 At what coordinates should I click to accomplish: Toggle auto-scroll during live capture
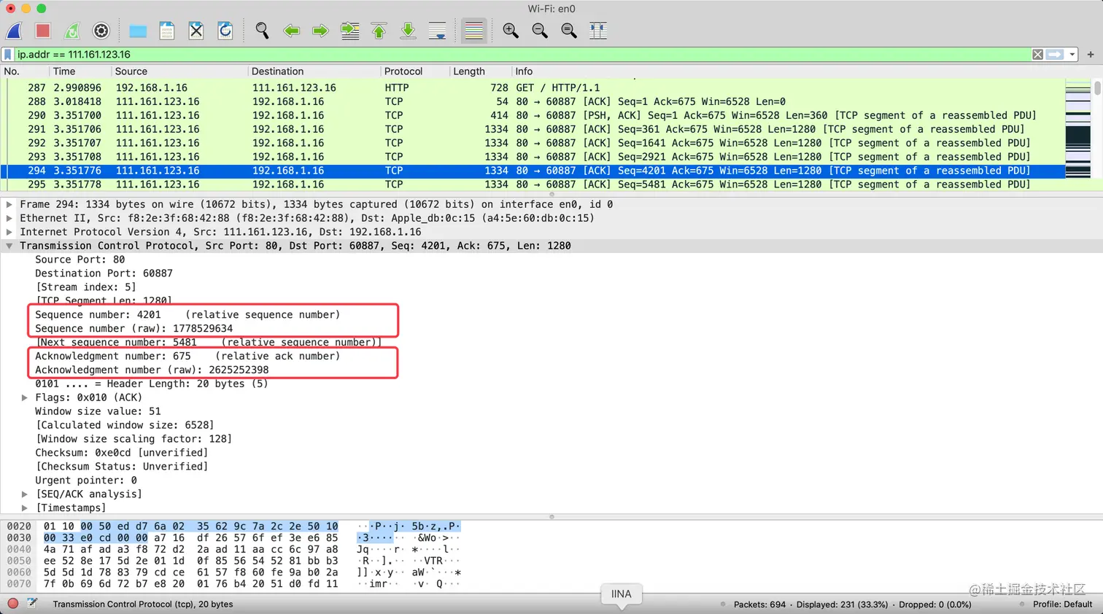coord(438,31)
